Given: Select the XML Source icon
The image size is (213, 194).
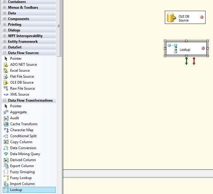Looking at the screenshot, I should point(6,94).
